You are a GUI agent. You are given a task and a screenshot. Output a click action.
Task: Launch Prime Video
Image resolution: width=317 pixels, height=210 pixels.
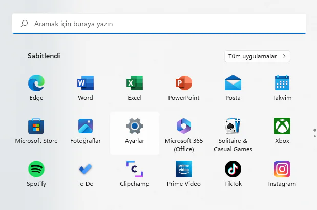click(184, 174)
